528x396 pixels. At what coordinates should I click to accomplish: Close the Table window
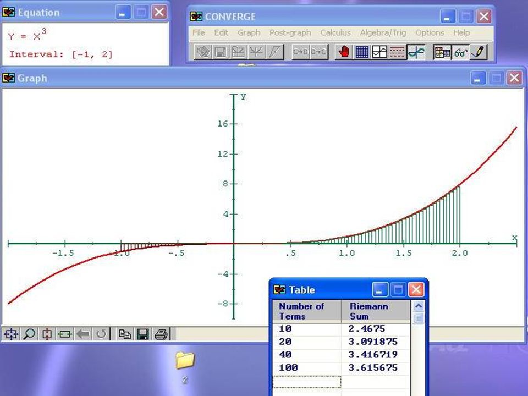click(416, 290)
